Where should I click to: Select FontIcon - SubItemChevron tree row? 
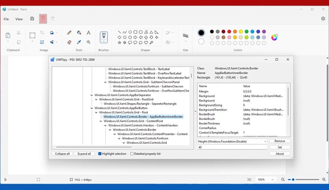[148, 86]
